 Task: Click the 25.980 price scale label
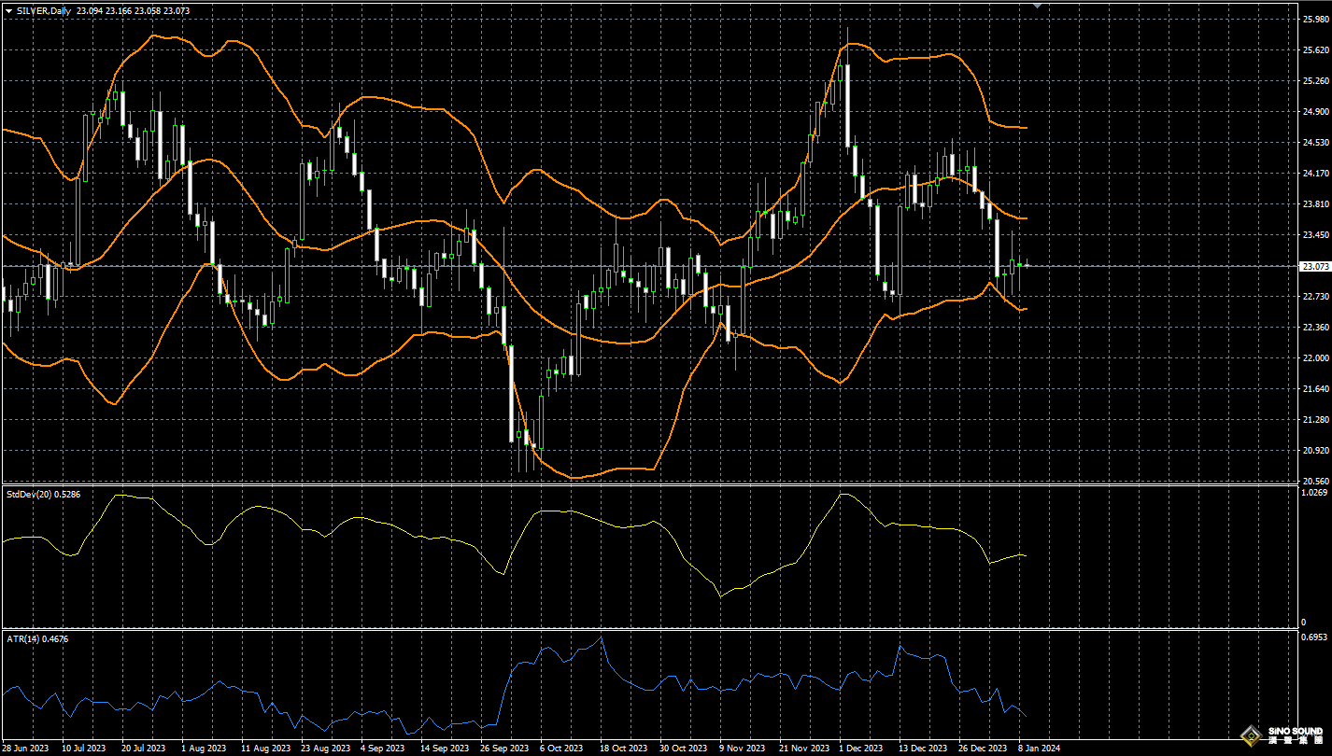coord(1314,19)
